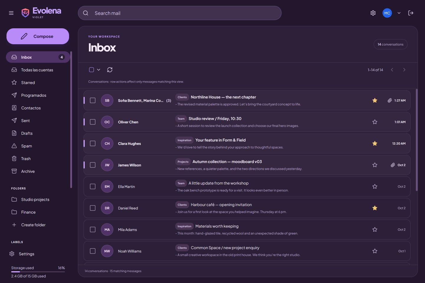Star the Autumn collection moodboard email

tap(375, 165)
